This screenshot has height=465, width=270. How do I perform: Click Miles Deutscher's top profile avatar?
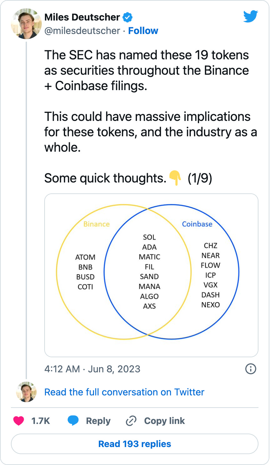[26, 24]
